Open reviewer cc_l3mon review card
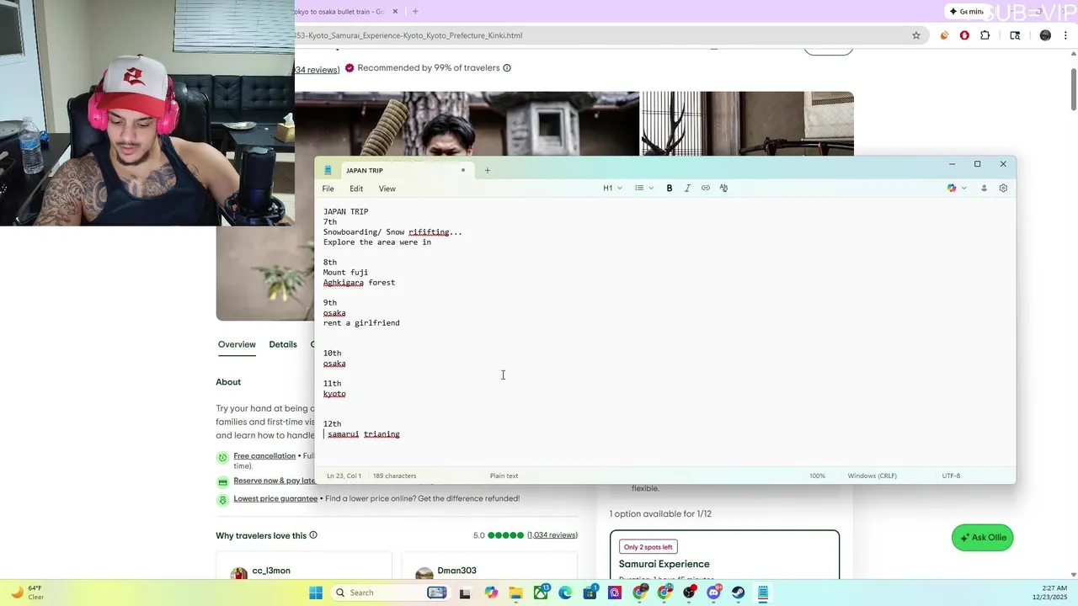 pos(304,565)
